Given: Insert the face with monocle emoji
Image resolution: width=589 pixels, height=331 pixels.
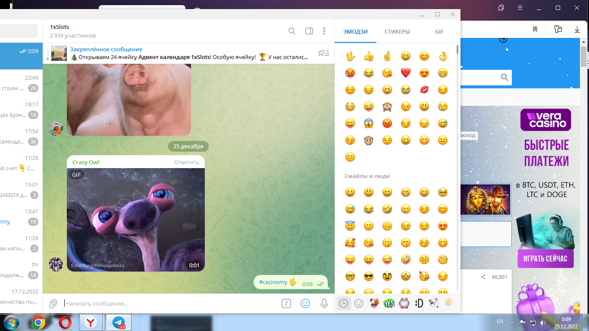Looking at the screenshot, I should coord(443,259).
